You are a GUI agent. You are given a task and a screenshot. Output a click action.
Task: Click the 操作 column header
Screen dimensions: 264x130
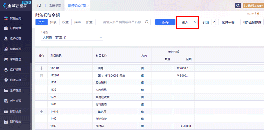(41, 56)
